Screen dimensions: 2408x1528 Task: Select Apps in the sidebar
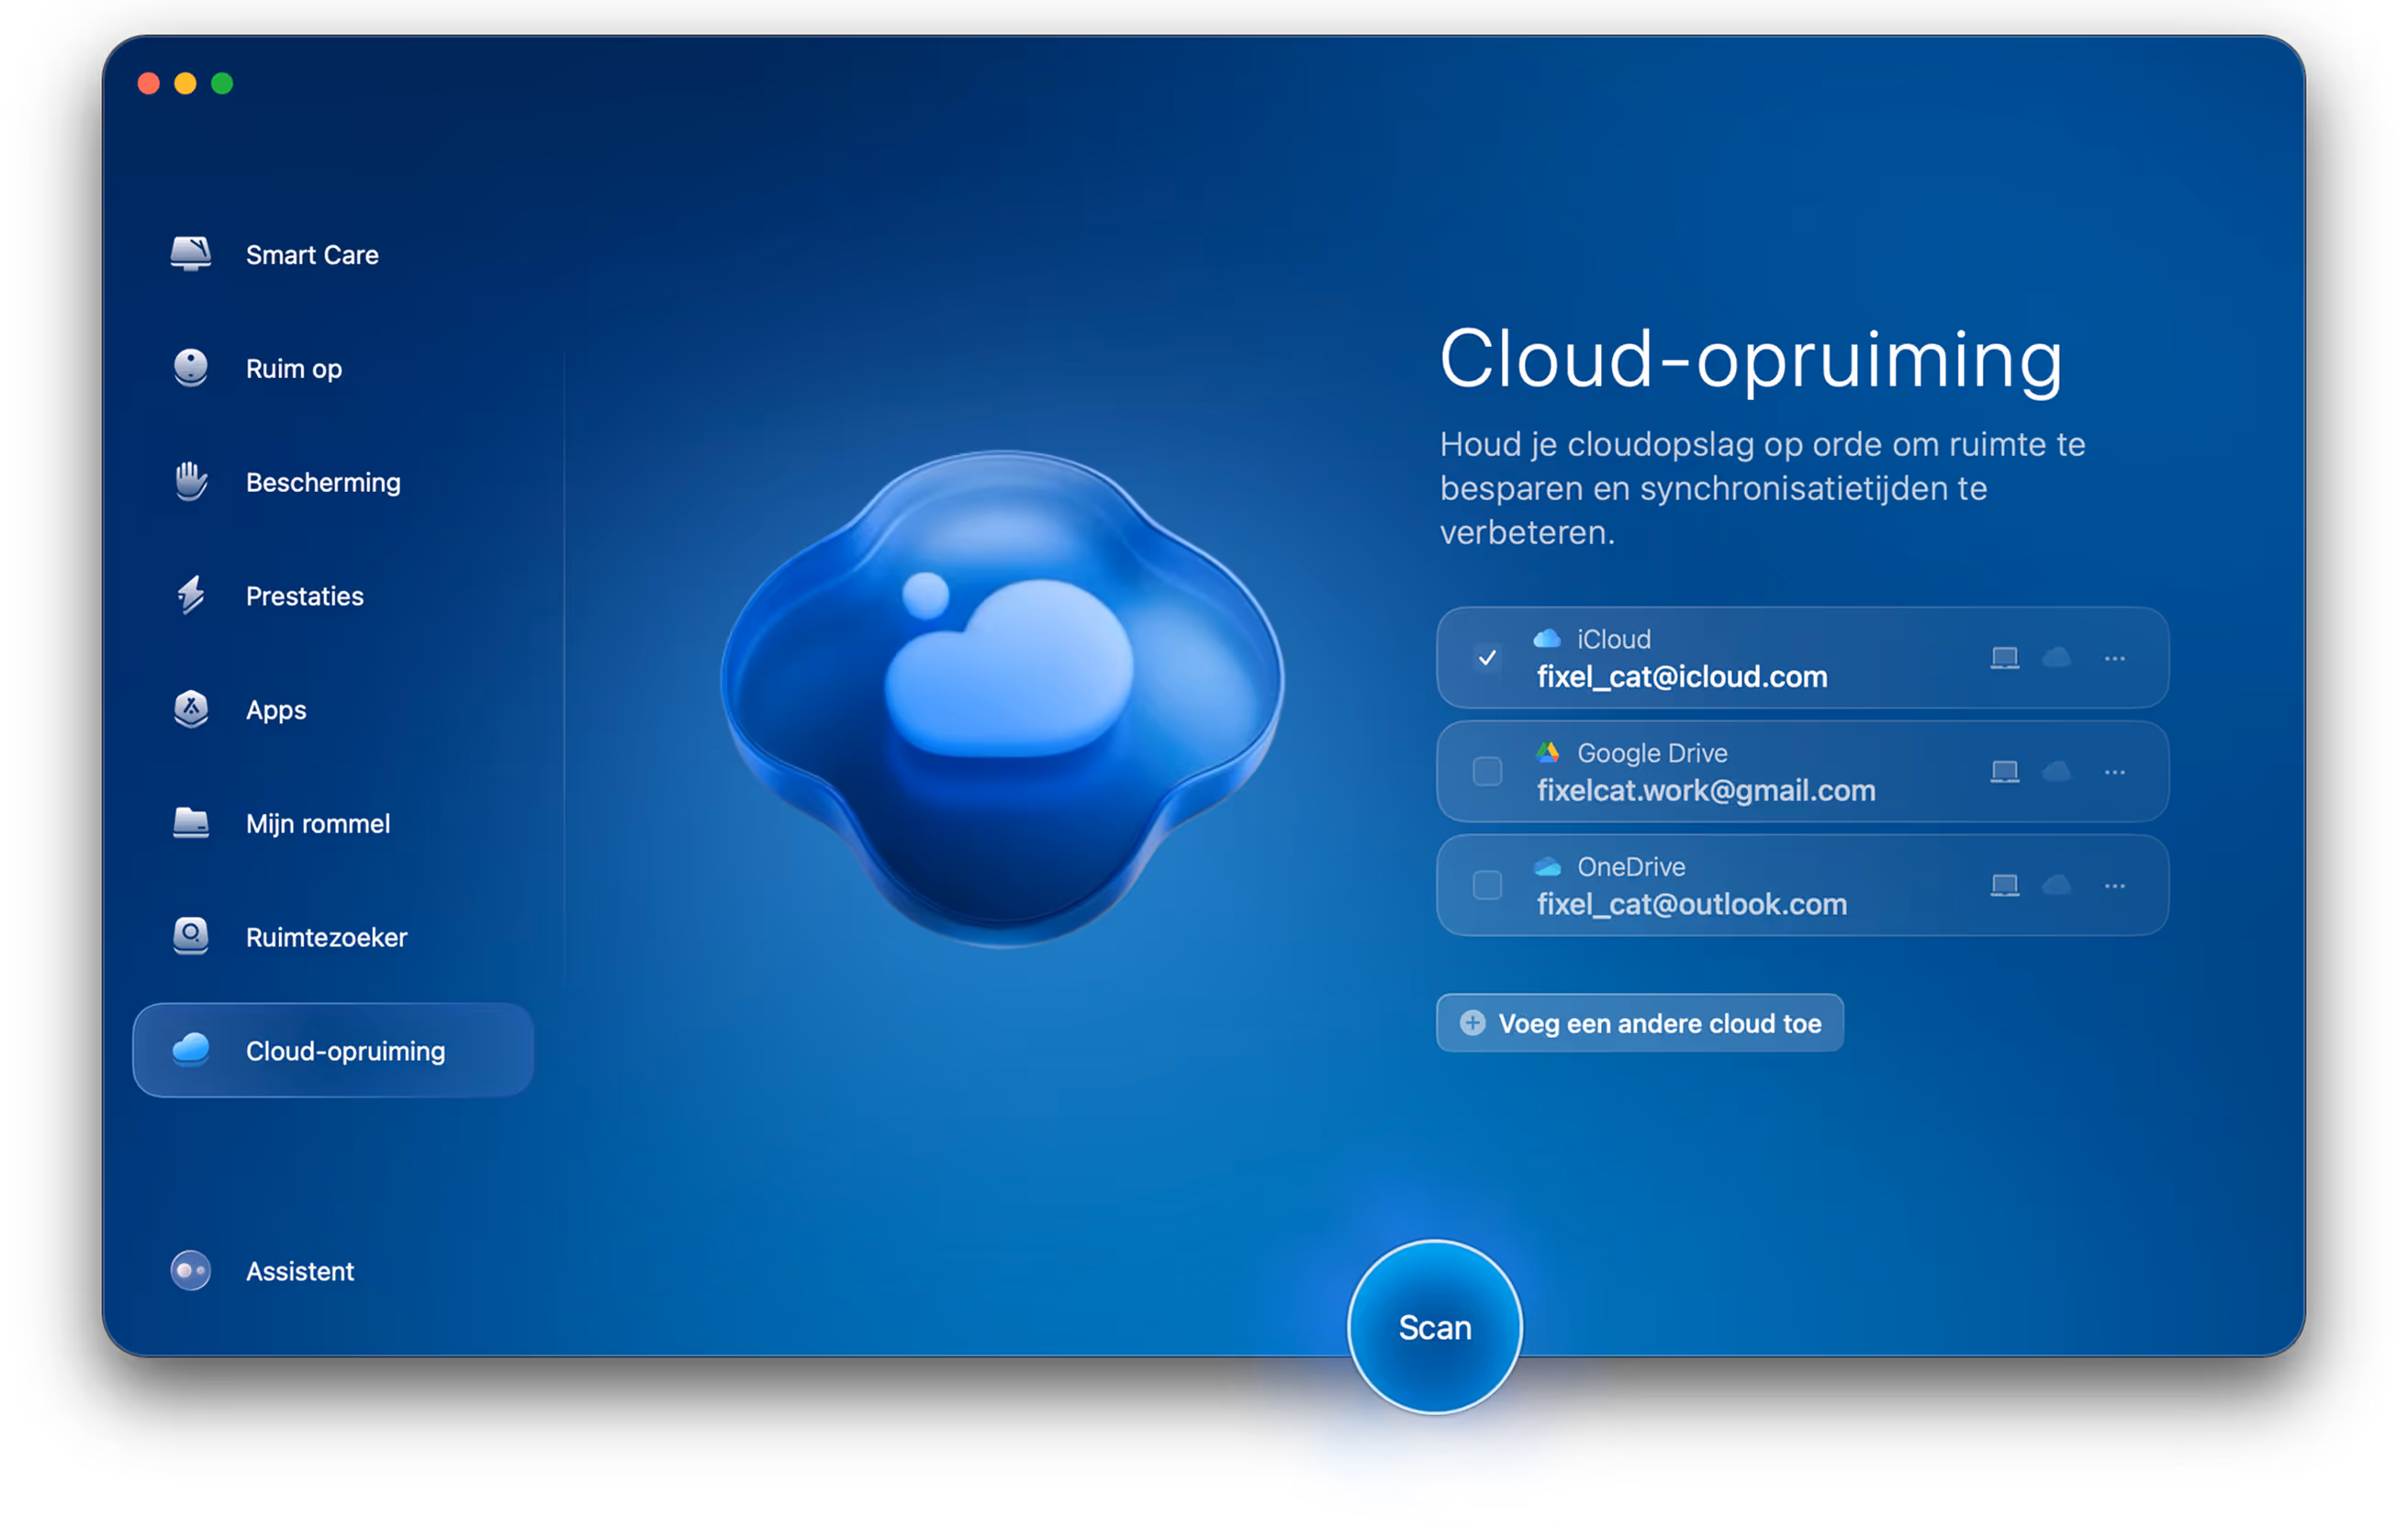click(333, 709)
